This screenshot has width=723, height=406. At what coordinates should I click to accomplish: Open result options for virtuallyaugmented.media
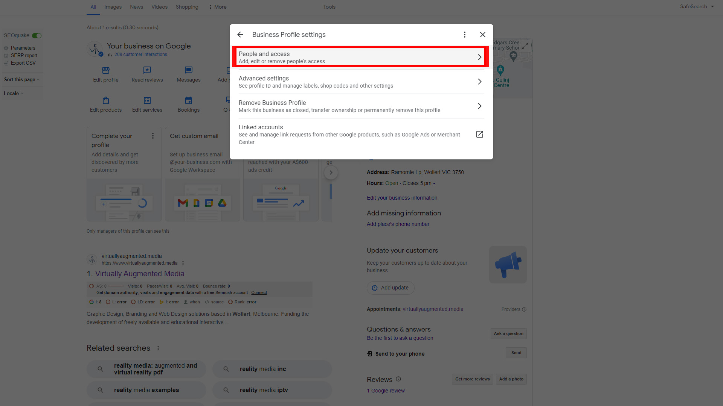[x=183, y=263]
